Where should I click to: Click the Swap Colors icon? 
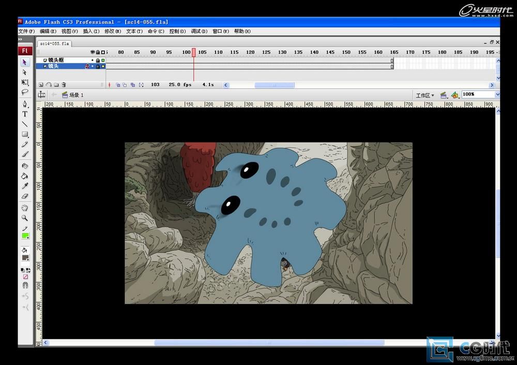point(28,270)
